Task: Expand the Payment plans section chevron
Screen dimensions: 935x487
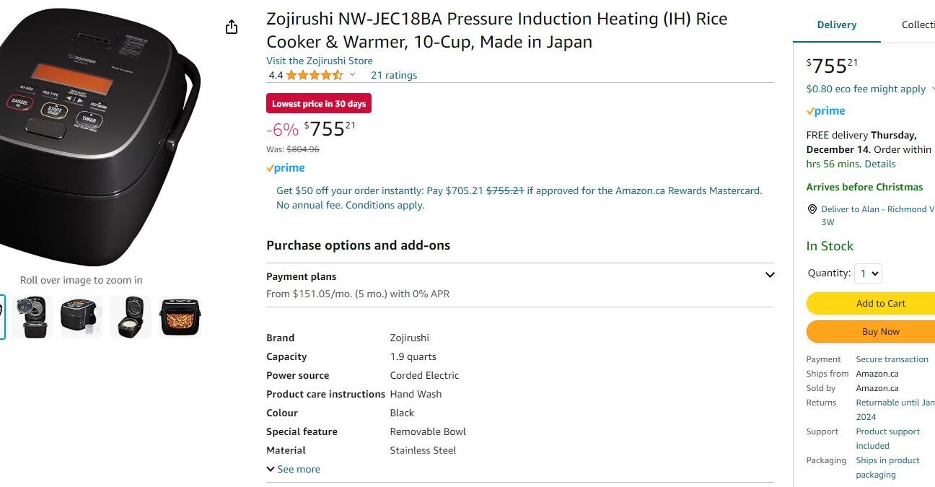Action: click(770, 275)
